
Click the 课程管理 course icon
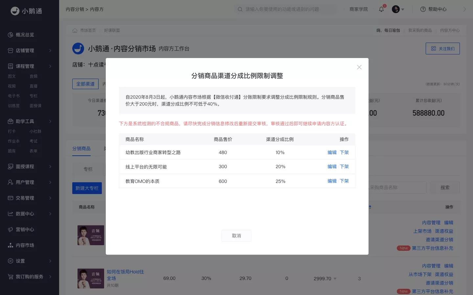pyautogui.click(x=11, y=66)
